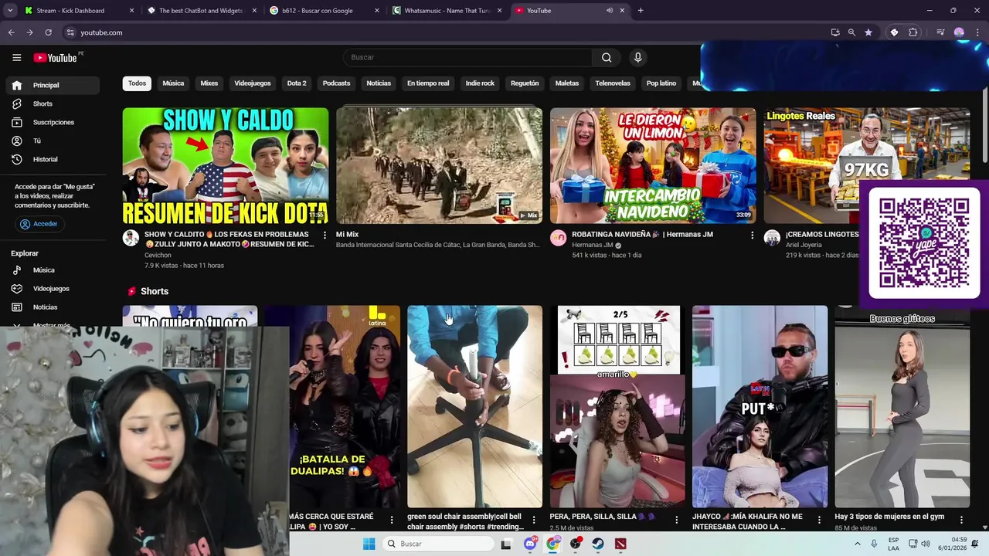Image resolution: width=989 pixels, height=556 pixels.
Task: Go to Principal in sidebar
Action: 53,85
